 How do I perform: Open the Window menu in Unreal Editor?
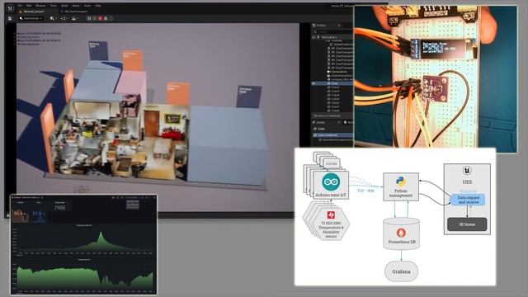tap(40, 6)
